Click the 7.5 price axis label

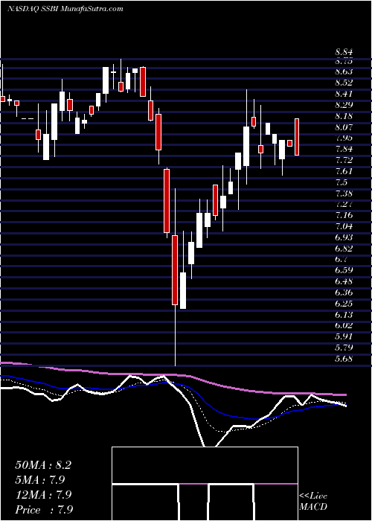tap(341, 182)
